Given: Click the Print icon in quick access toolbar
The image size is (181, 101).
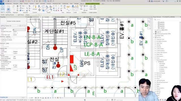Looking at the screenshot, I should 21,1.
